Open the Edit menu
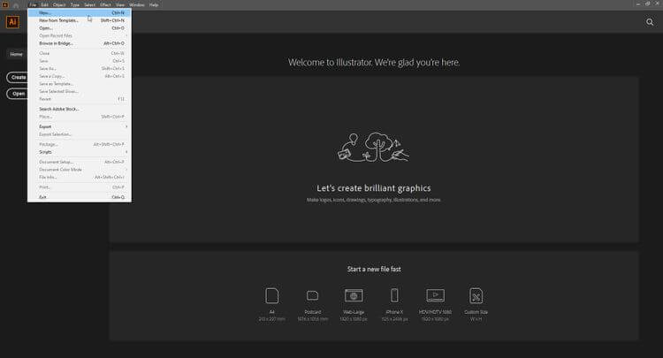Viewport: 663px width, 358px height. [44, 4]
